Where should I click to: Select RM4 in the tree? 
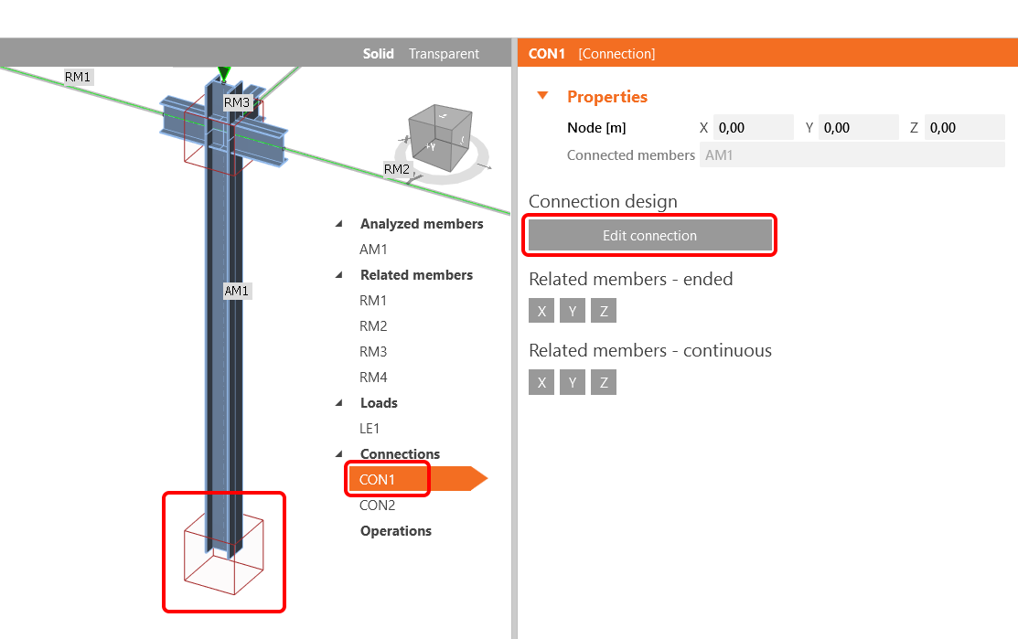pyautogui.click(x=373, y=377)
